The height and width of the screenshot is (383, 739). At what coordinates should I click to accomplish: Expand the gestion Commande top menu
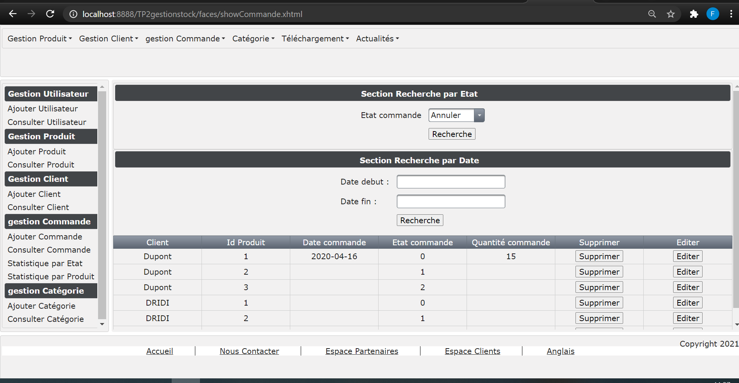click(185, 39)
